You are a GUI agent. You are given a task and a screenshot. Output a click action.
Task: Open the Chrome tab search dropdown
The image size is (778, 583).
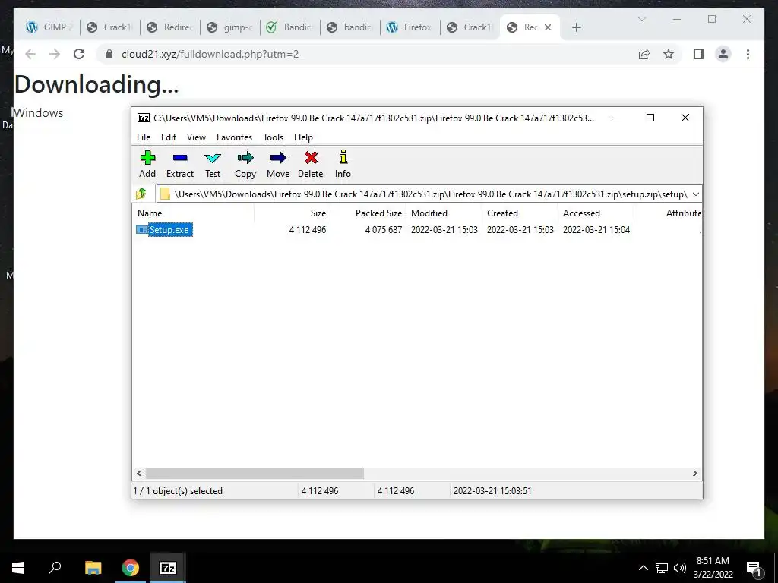(x=641, y=19)
